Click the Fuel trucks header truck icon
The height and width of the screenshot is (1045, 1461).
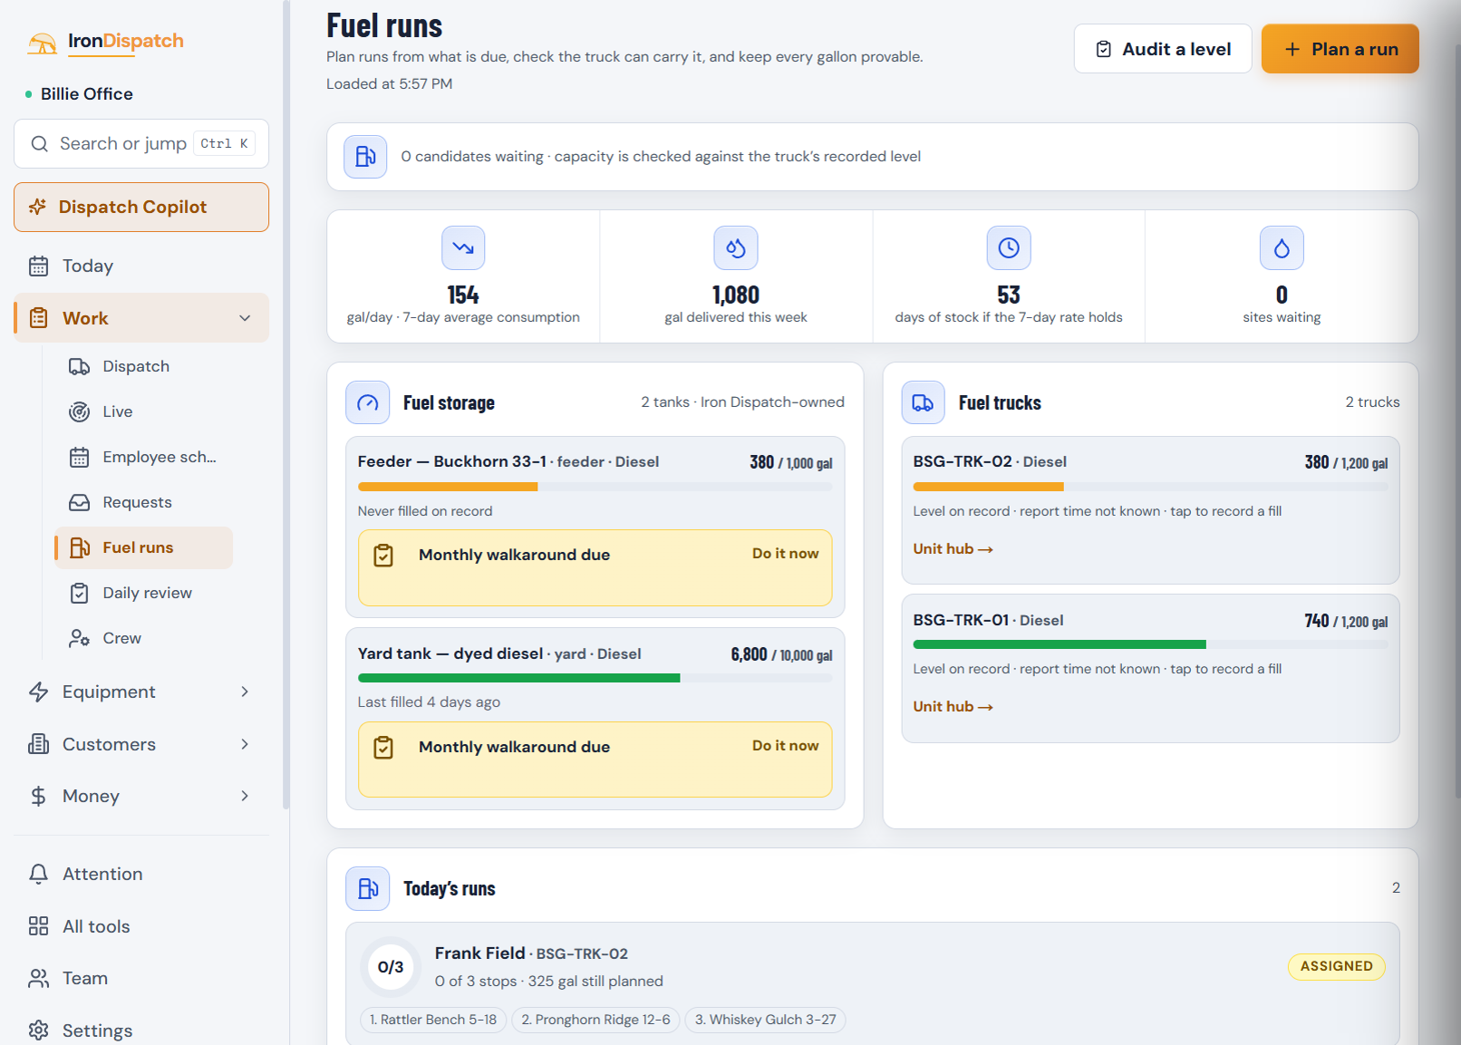click(923, 402)
